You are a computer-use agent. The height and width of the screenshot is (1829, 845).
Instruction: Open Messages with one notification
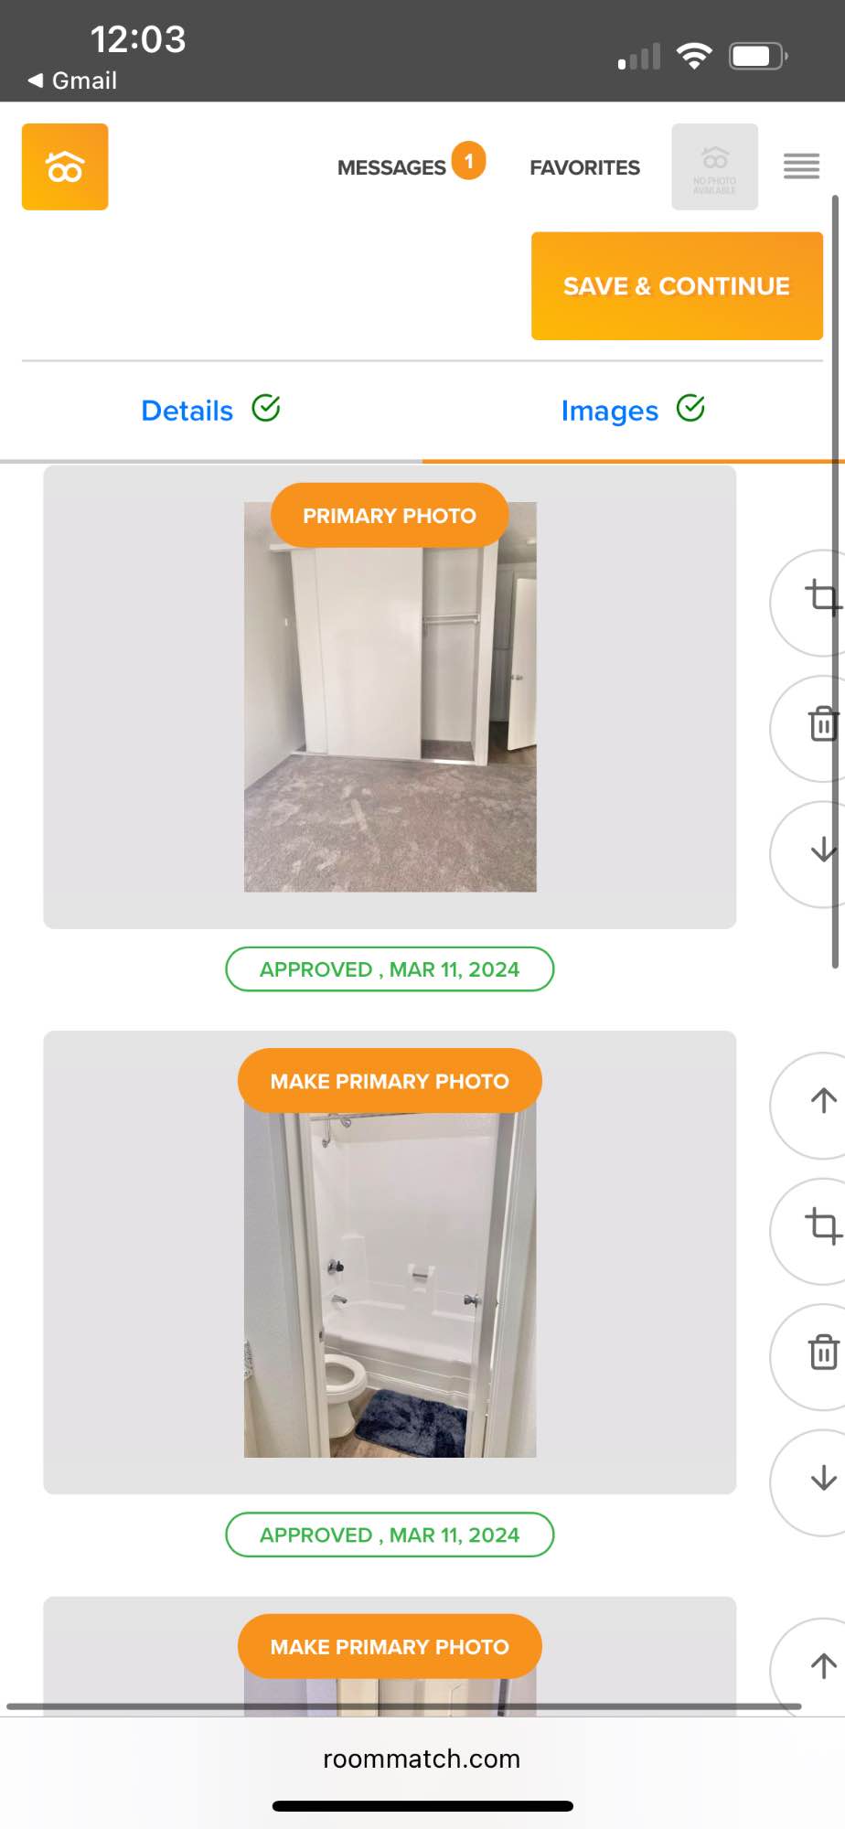coord(411,166)
